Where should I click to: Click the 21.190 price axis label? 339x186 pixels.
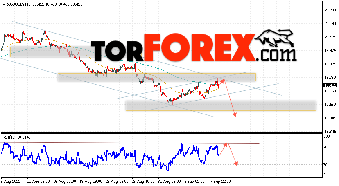coord(330,24)
